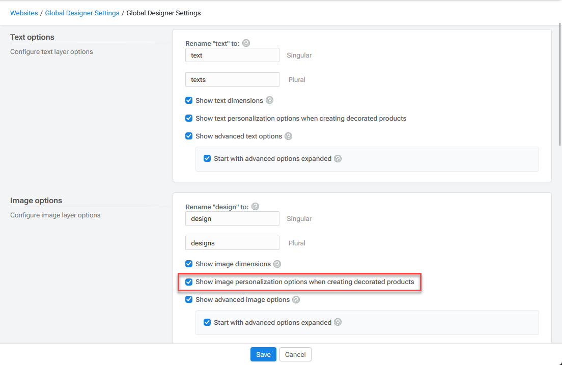Viewport: 562px width, 365px height.
Task: Focus the singular "design" name field
Action: (x=232, y=219)
